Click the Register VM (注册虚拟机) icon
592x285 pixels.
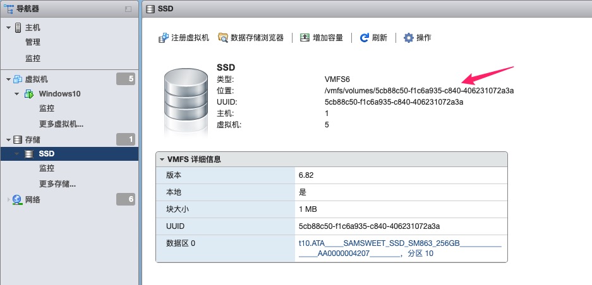point(163,38)
